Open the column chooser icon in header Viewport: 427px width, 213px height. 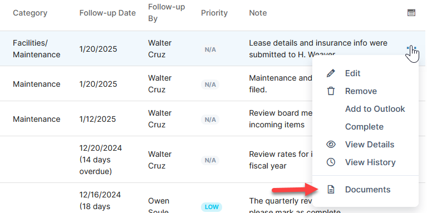pos(411,13)
